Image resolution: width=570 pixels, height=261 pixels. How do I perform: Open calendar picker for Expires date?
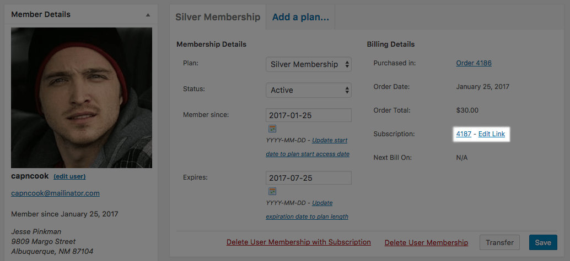pyautogui.click(x=272, y=191)
